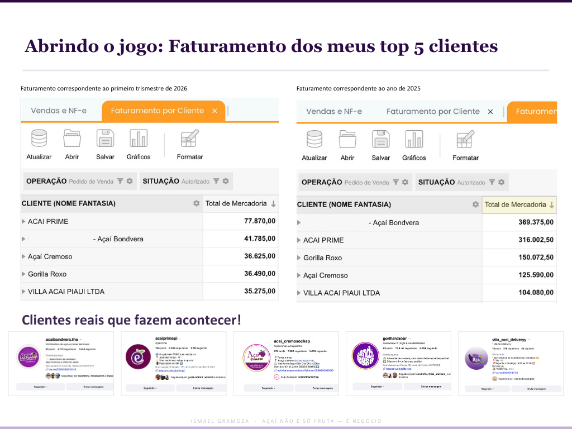
Task: Click value 150.072,50 in 2025 table
Action: [536, 257]
